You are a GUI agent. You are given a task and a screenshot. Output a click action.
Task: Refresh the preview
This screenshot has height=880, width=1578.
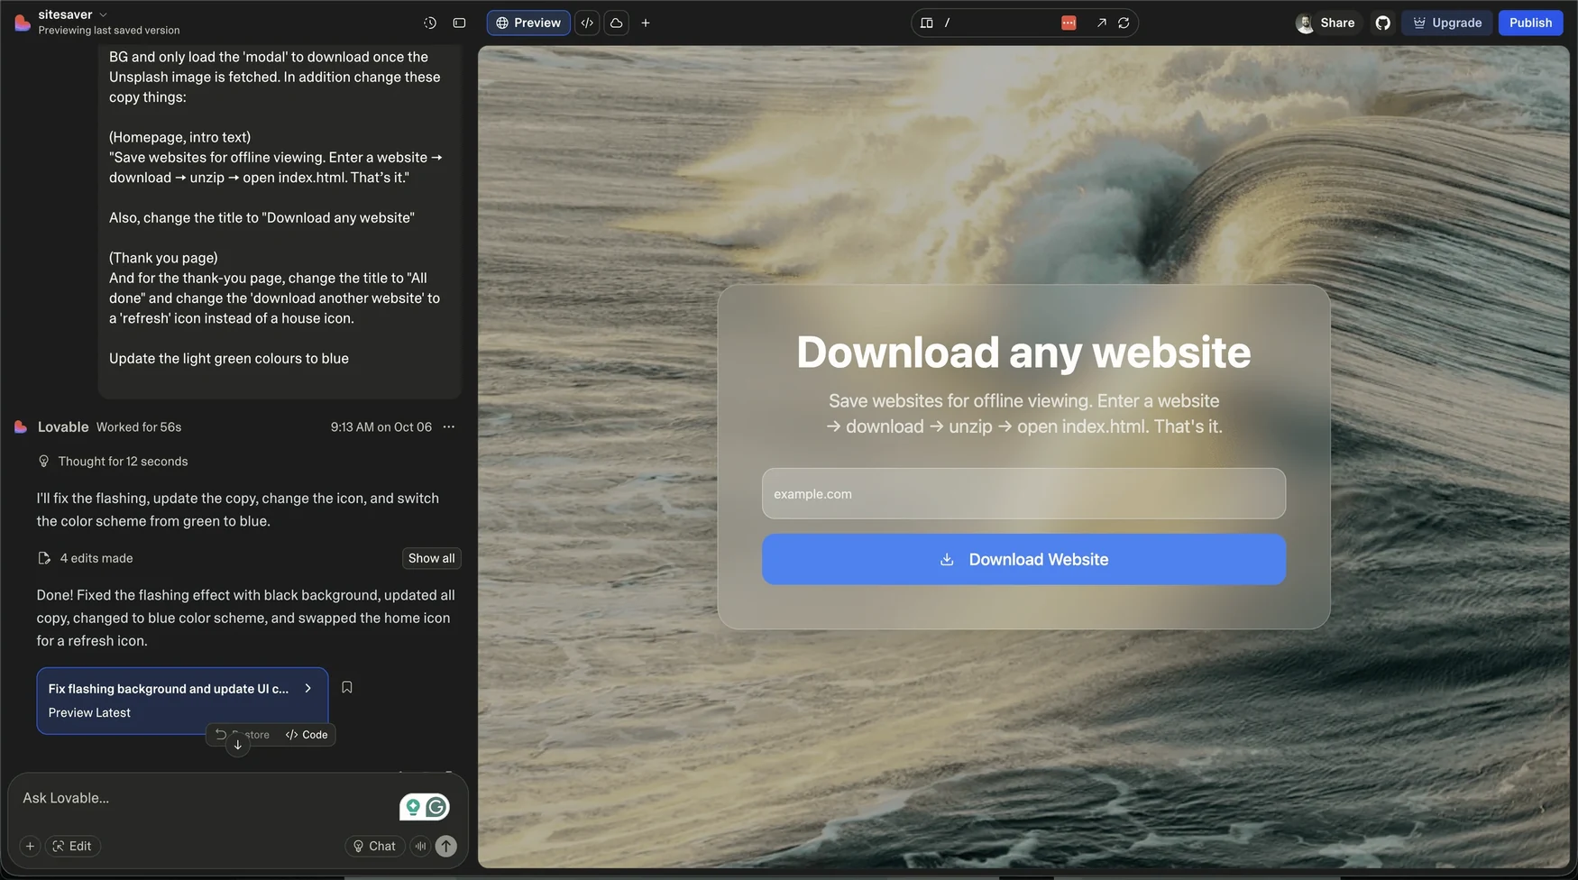[1124, 23]
